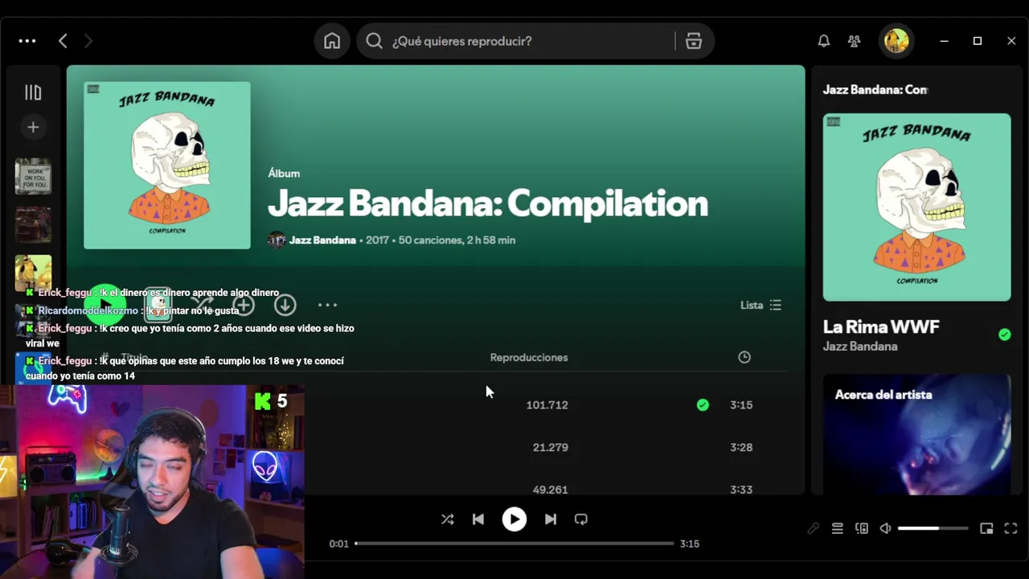The image size is (1029, 579).
Task: Open 'Acerca del artista' card
Action: [x=917, y=434]
